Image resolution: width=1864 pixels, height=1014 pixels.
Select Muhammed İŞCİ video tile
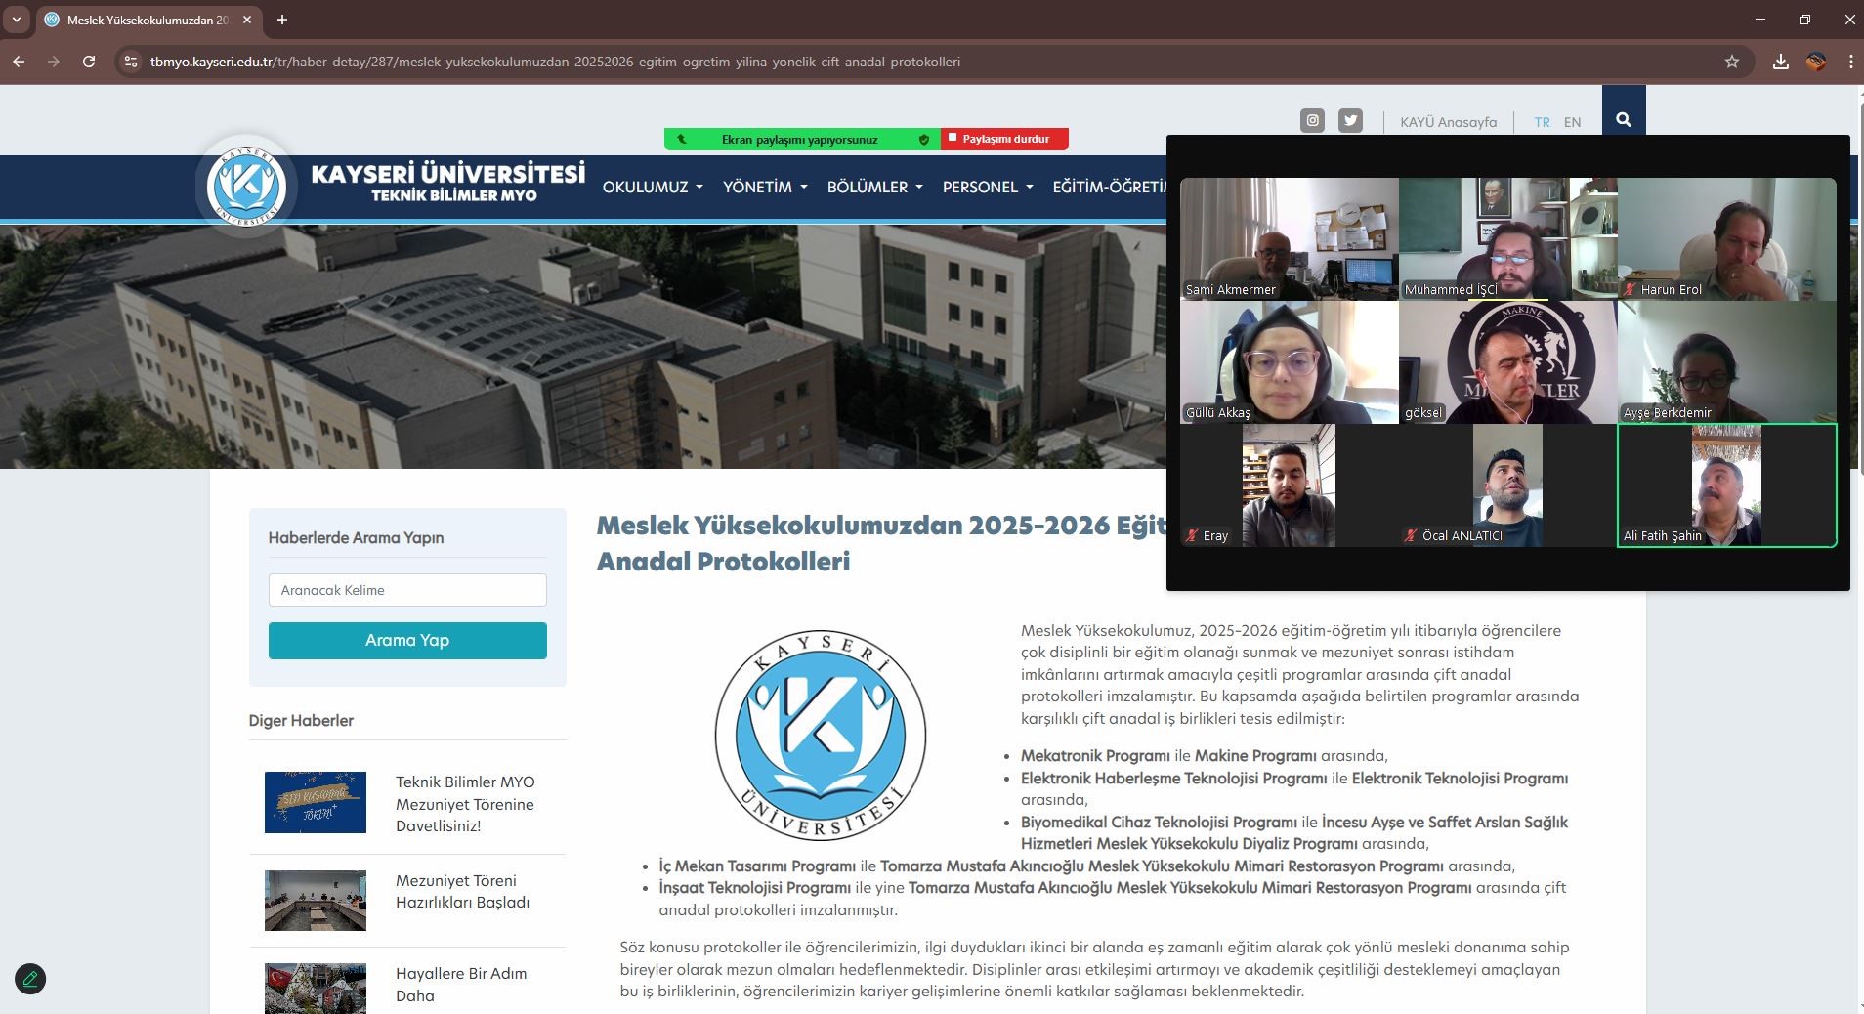[x=1508, y=238]
